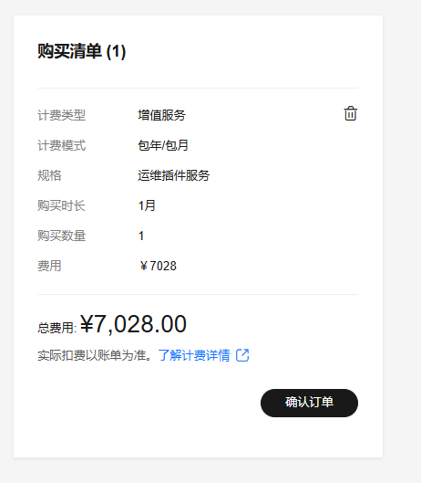Select the 购买清单 (1) heading
The width and height of the screenshot is (421, 483).
[x=81, y=51]
